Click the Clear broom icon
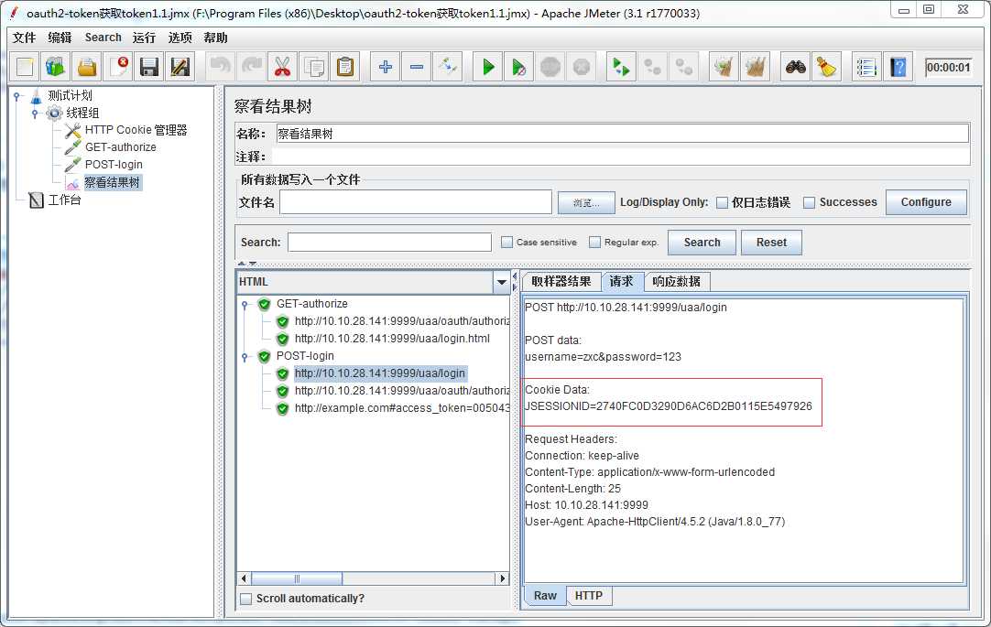 pyautogui.click(x=724, y=66)
